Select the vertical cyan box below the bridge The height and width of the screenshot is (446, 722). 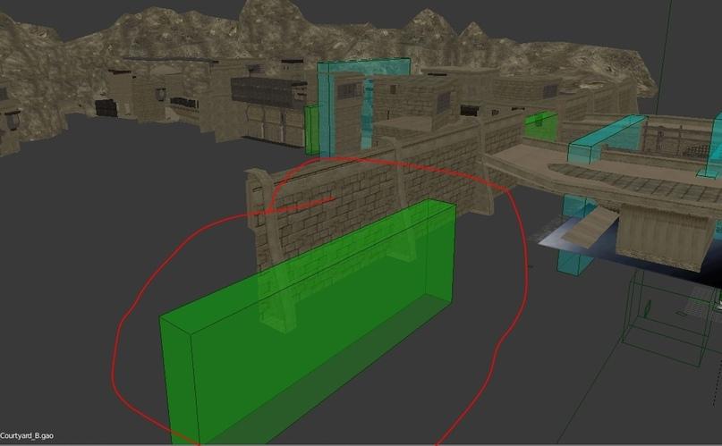(x=571, y=248)
